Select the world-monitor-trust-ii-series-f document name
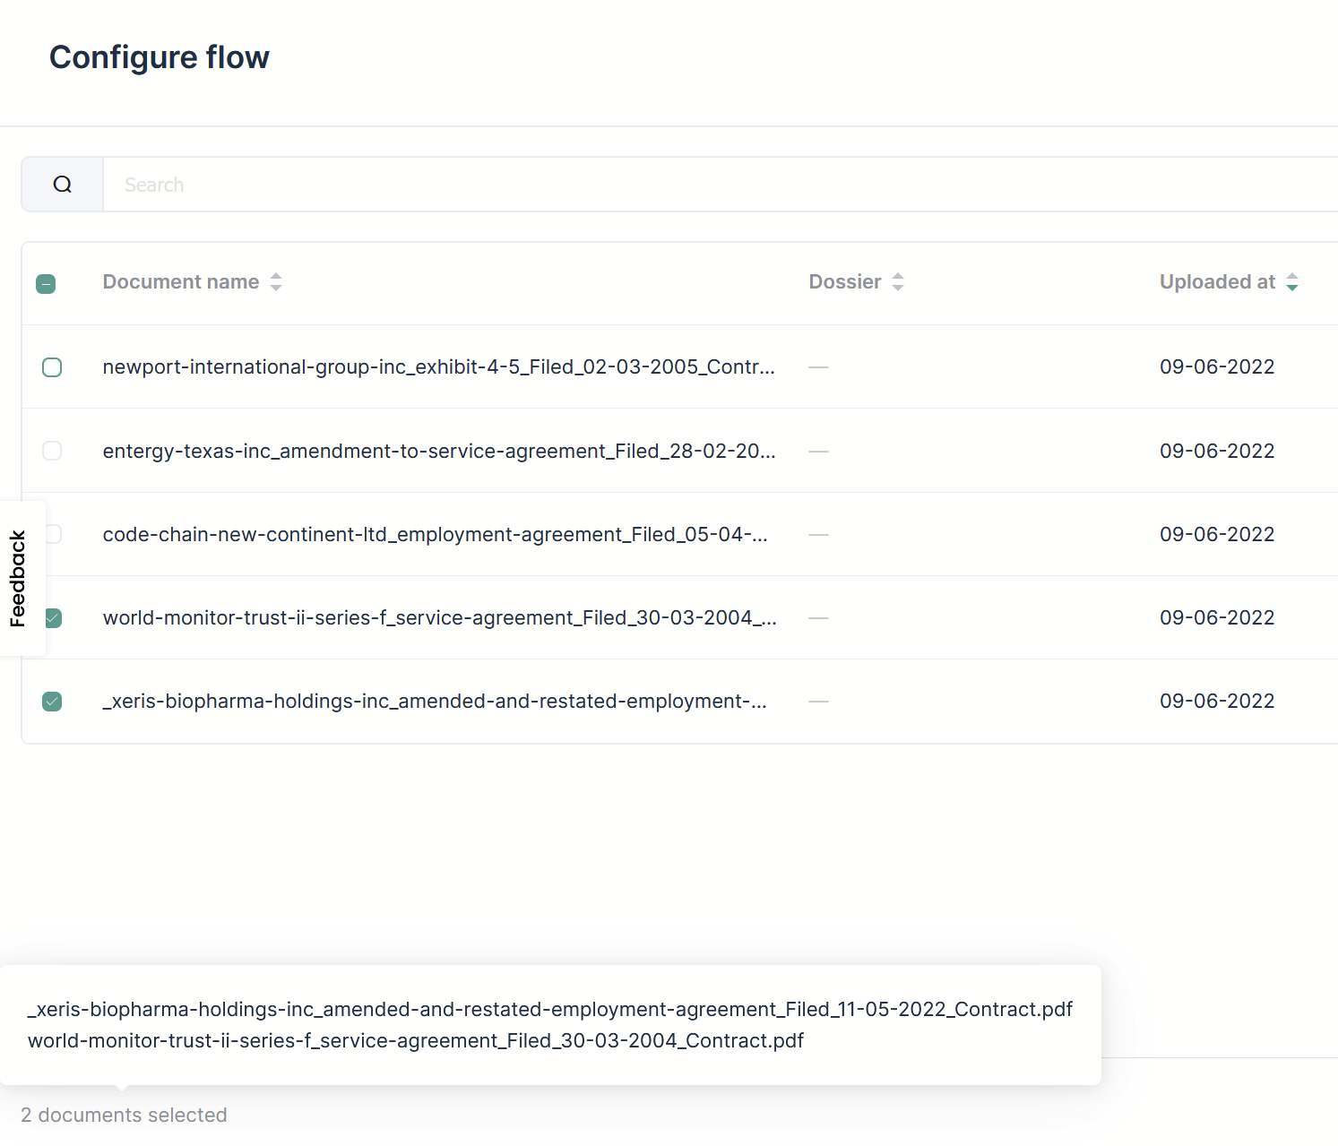The height and width of the screenshot is (1146, 1338). 440,618
